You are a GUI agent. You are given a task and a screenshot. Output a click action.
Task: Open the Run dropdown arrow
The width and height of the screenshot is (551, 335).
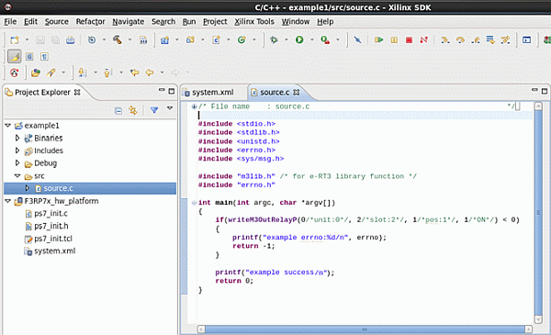click(311, 39)
